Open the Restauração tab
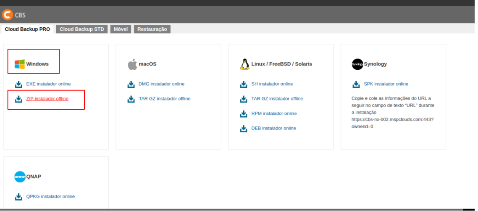The height and width of the screenshot is (211, 478). coord(152,29)
